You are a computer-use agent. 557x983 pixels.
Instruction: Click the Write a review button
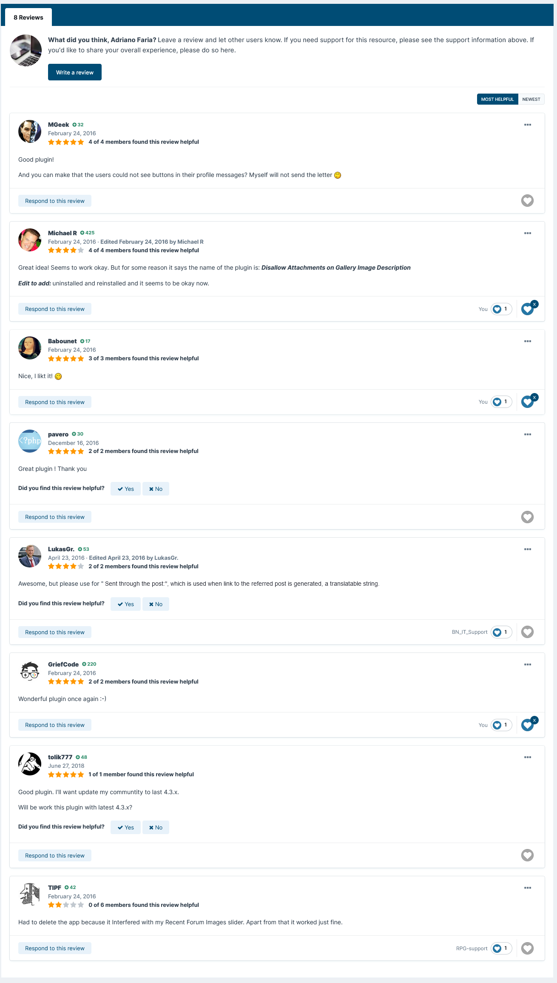point(75,72)
